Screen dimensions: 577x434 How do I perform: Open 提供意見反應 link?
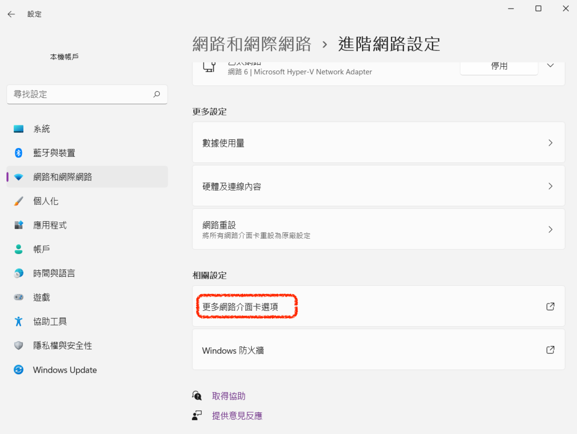[x=237, y=416]
